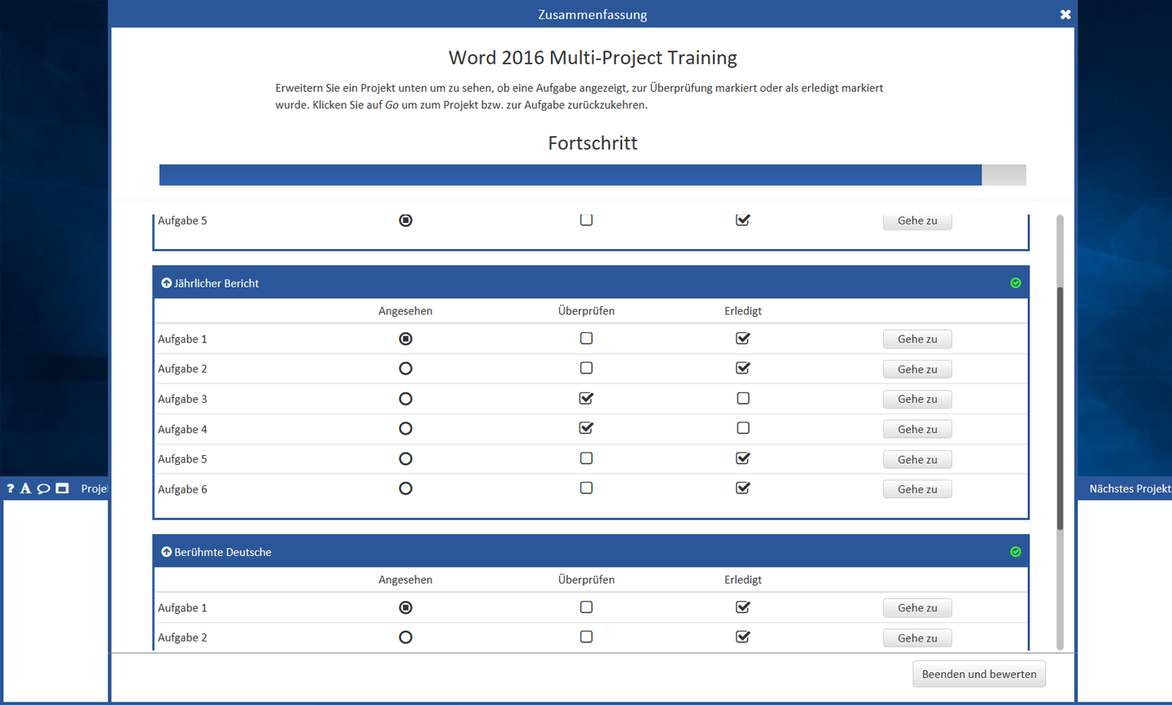Uncheck Überprüfen for Jährlicher Bericht Aufgabe 3
Image resolution: width=1172 pixels, height=705 pixels.
tap(586, 398)
